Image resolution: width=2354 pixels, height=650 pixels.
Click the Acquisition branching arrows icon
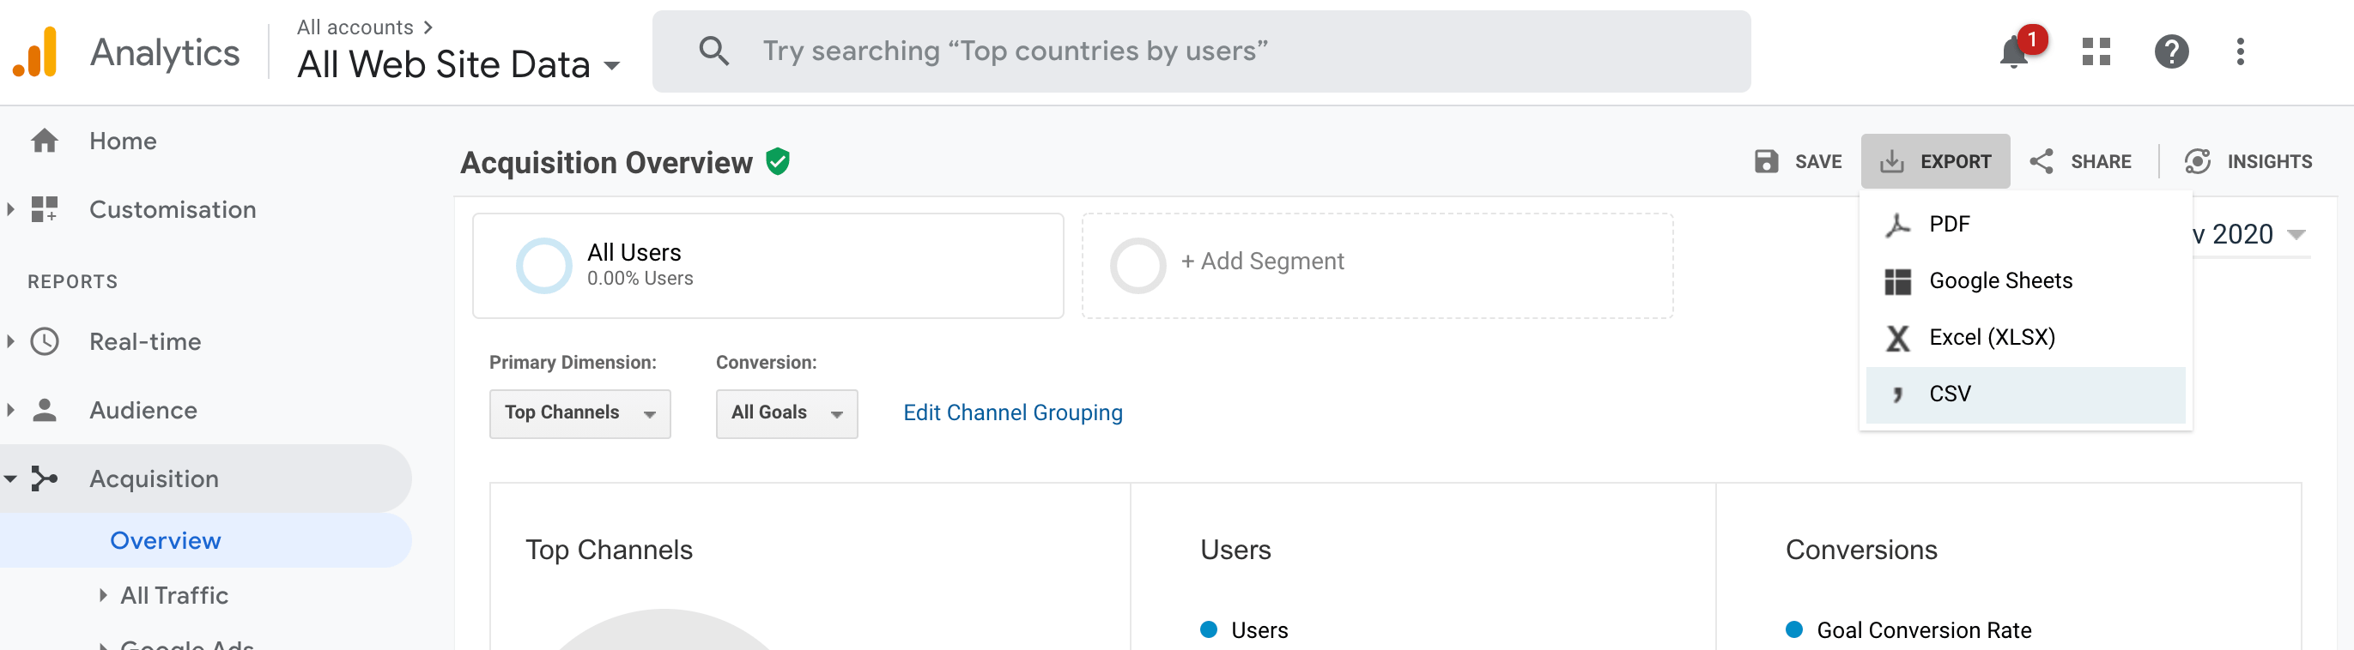tap(44, 478)
